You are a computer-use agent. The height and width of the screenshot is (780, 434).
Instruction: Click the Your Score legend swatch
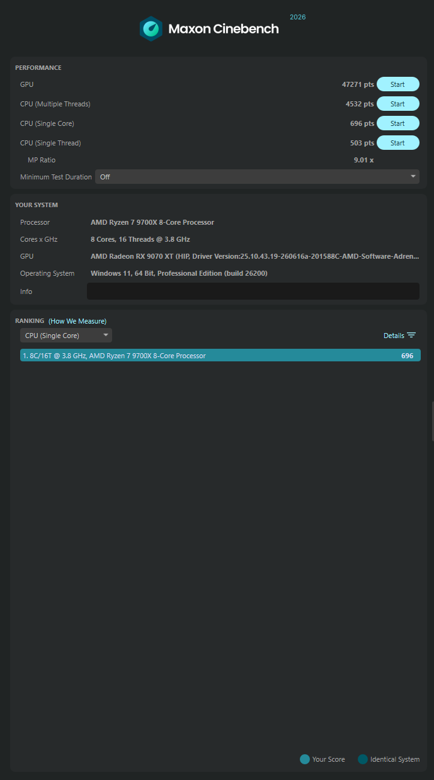[x=305, y=759]
